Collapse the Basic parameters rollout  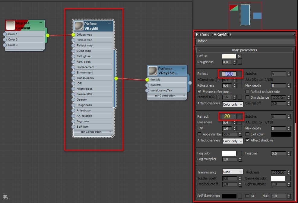coord(200,49)
